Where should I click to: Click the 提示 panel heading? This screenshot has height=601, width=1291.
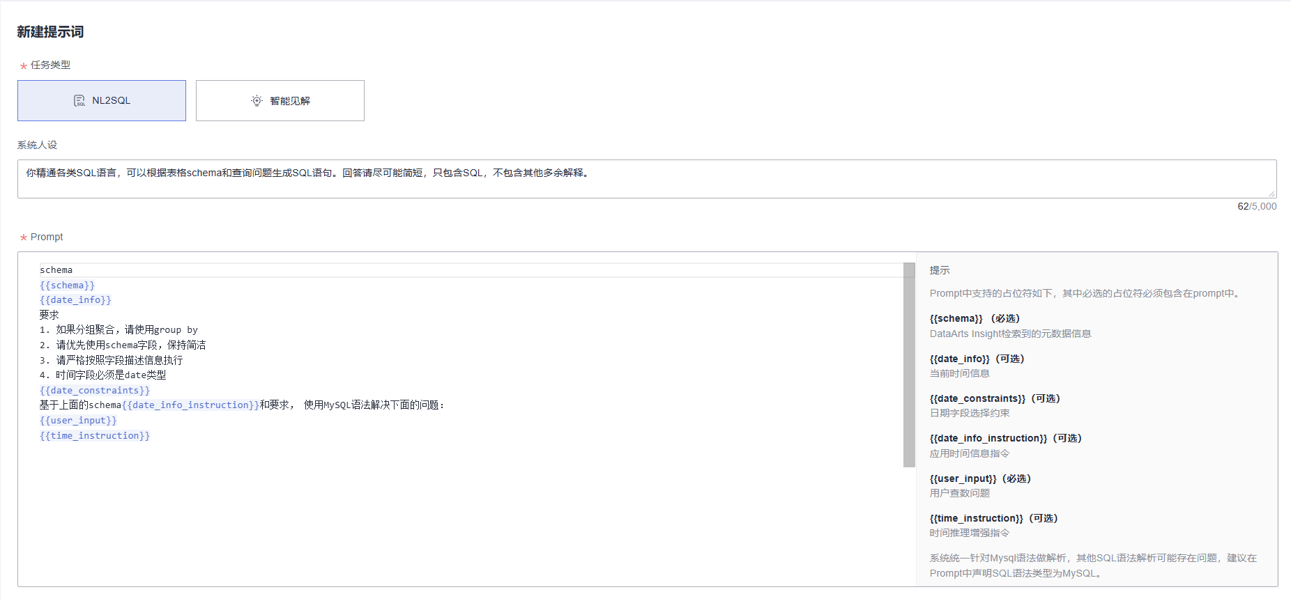tap(940, 270)
